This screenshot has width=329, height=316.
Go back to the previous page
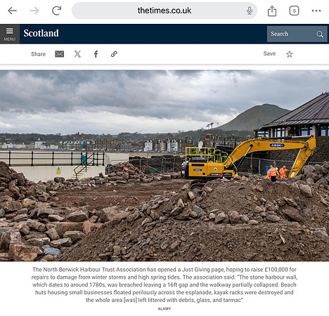coord(12,11)
